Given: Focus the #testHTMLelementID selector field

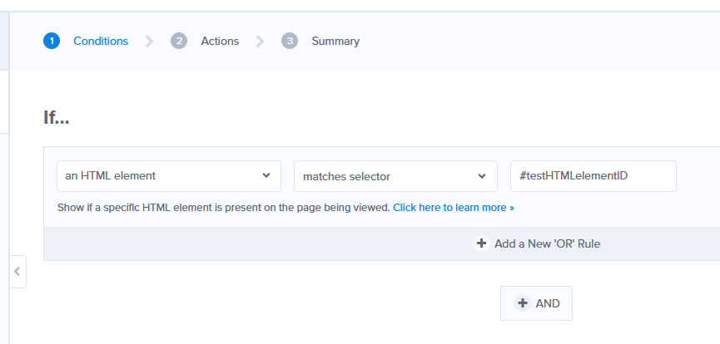Looking at the screenshot, I should point(593,176).
